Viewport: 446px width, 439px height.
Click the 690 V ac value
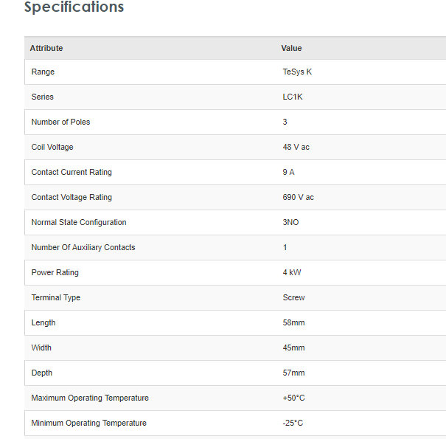click(x=298, y=197)
